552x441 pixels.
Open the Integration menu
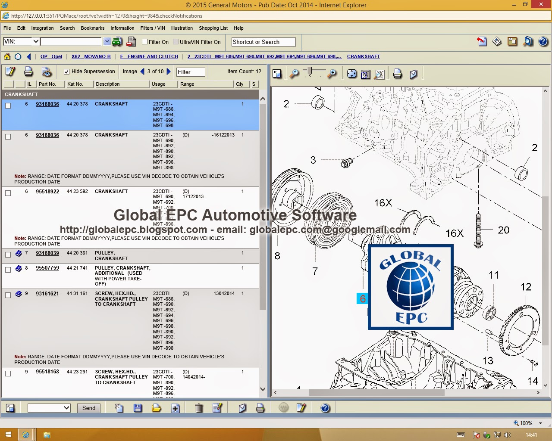click(42, 28)
